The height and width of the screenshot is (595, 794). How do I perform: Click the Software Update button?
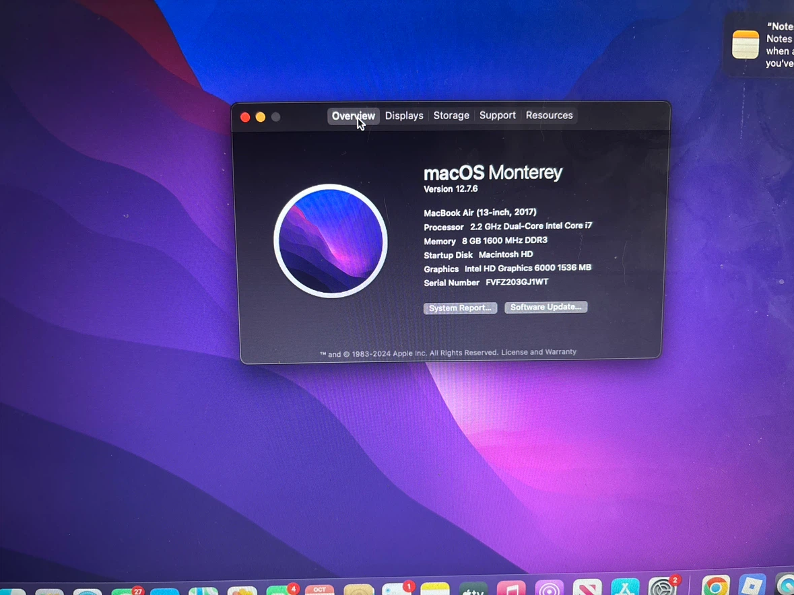point(545,307)
